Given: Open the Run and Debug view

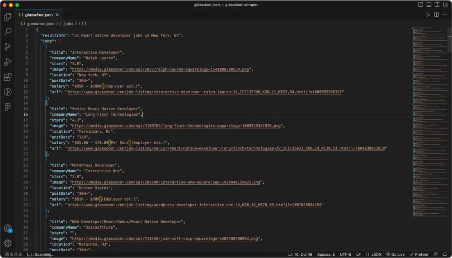Looking at the screenshot, I should tap(8, 62).
